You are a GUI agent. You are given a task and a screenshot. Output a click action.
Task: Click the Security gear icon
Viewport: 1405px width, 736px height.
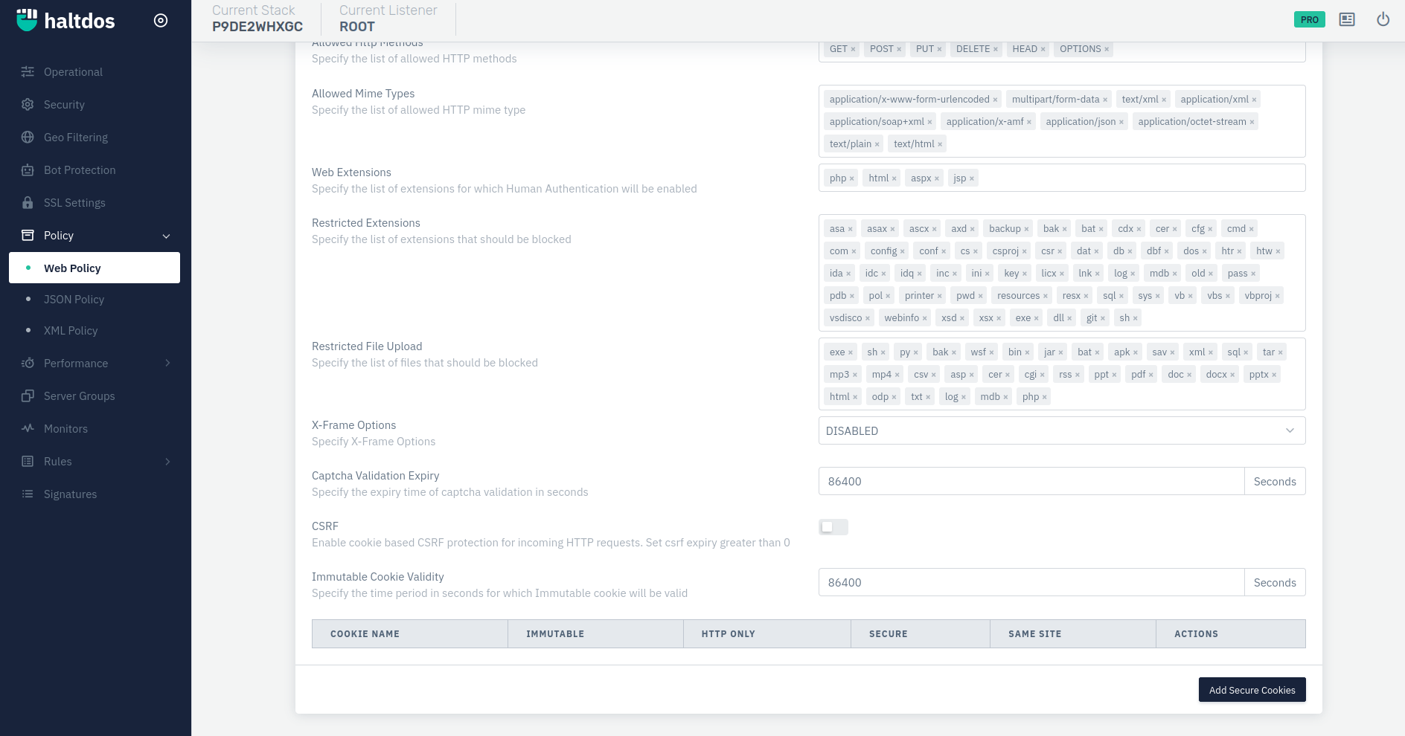click(28, 105)
